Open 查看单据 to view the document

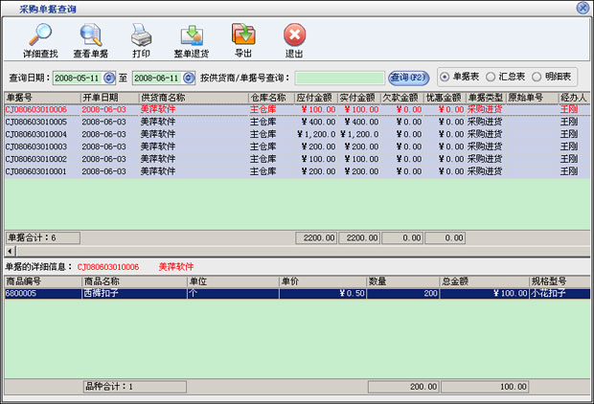[x=90, y=35]
